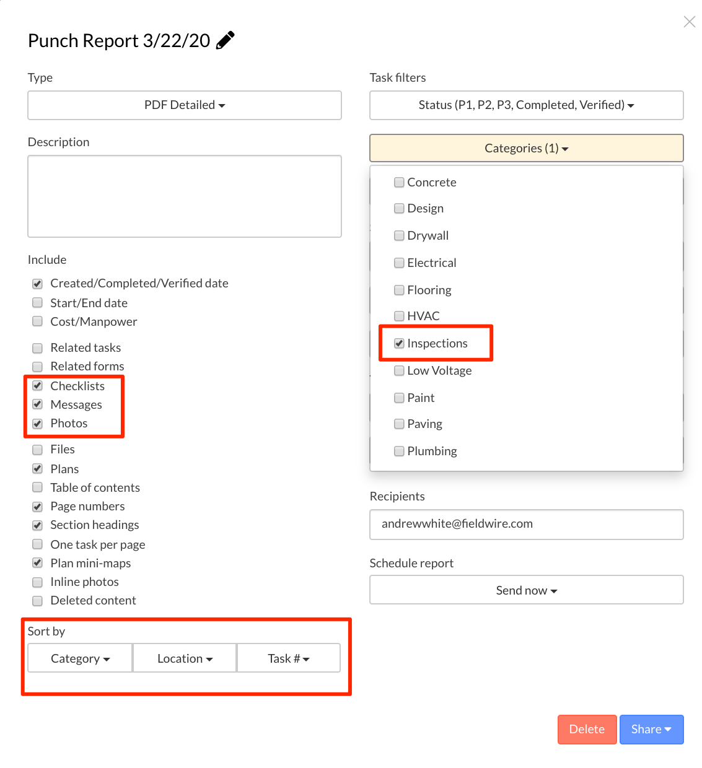This screenshot has height=768, width=702.
Task: Click the Delete button
Action: tap(587, 730)
